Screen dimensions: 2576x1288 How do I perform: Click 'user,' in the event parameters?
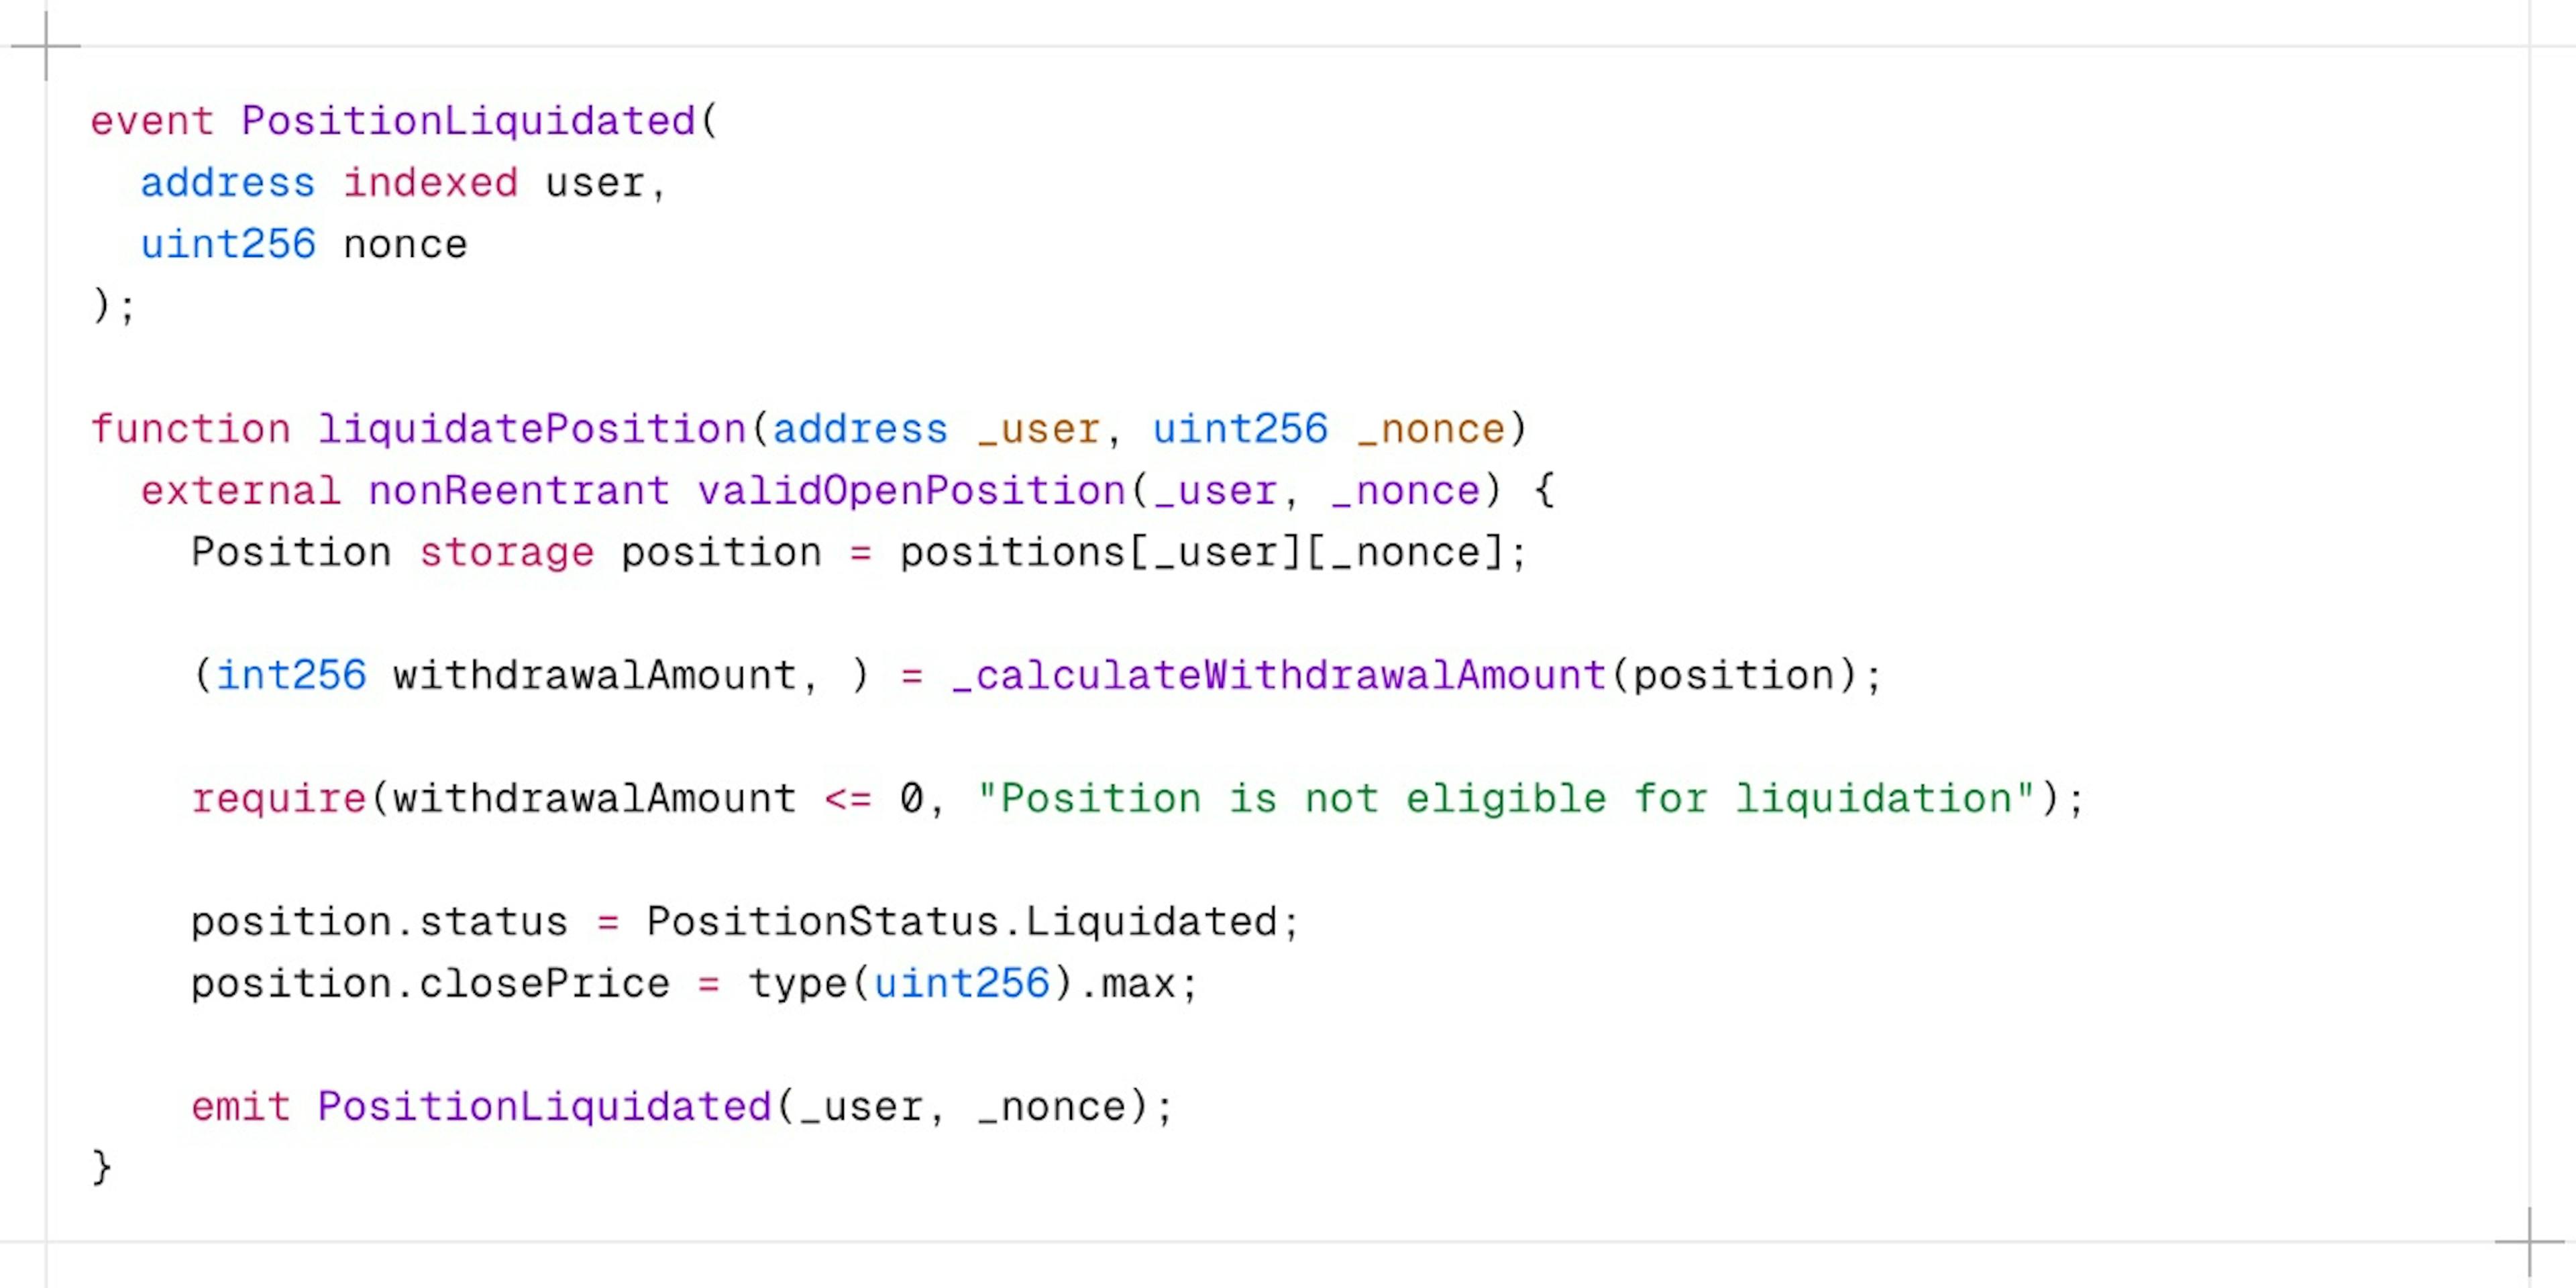[606, 184]
